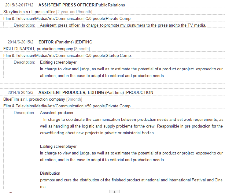225x193 pixels.
Task: Click the 2014/6-2015/3 date range
Action: 20,92
